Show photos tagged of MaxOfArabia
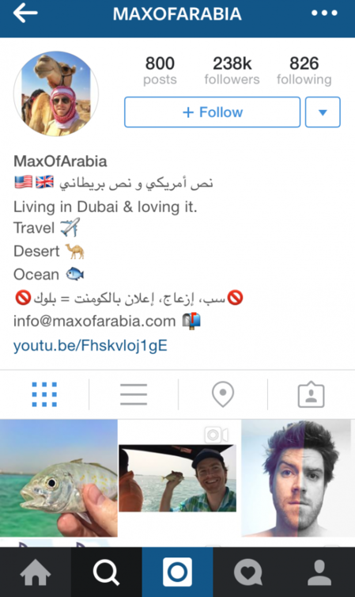 pyautogui.click(x=311, y=394)
